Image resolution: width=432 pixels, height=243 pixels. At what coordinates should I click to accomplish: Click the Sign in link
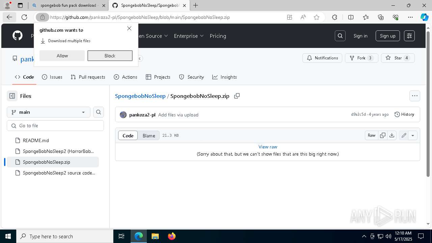coord(360,36)
